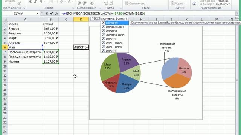Viewport: 241px width, 135px height.
Task: Click the Name Box showing СУММ
Action: [18, 13]
